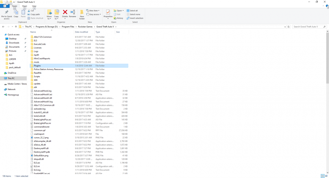The height and width of the screenshot is (178, 329).
Task: Switch to the Share ribbon tab
Action: pyautogui.click(x=25, y=6)
